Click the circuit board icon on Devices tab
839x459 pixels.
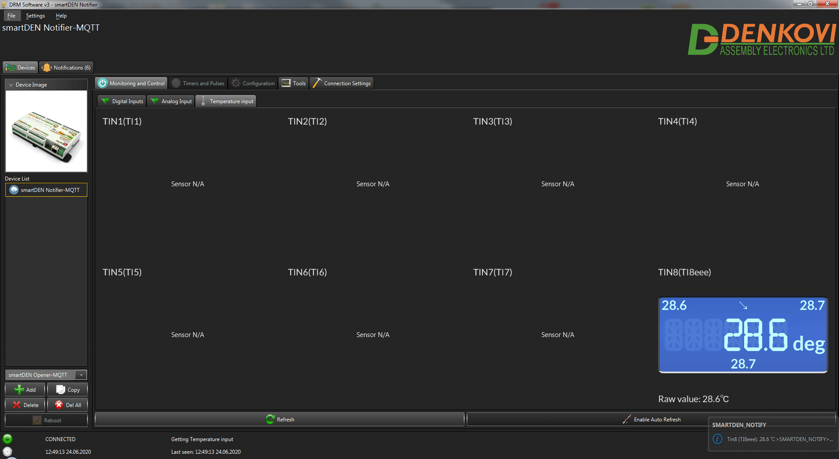[x=10, y=67]
